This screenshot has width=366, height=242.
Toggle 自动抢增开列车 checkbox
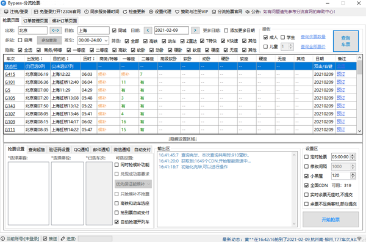tap(117, 222)
